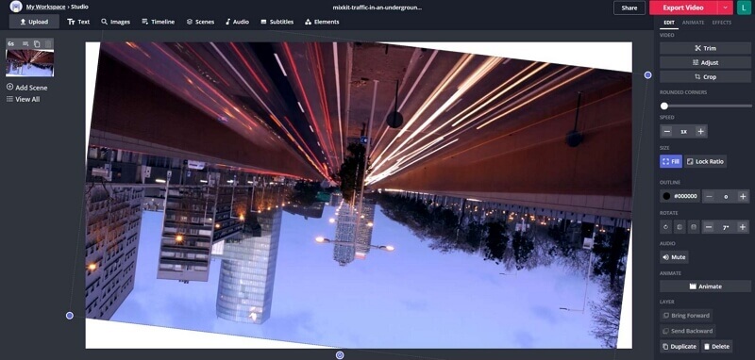Click the Share button
The image size is (755, 360).
629,8
